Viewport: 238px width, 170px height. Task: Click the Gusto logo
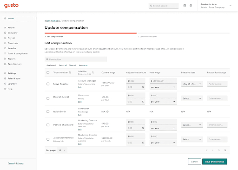coord(11,6)
